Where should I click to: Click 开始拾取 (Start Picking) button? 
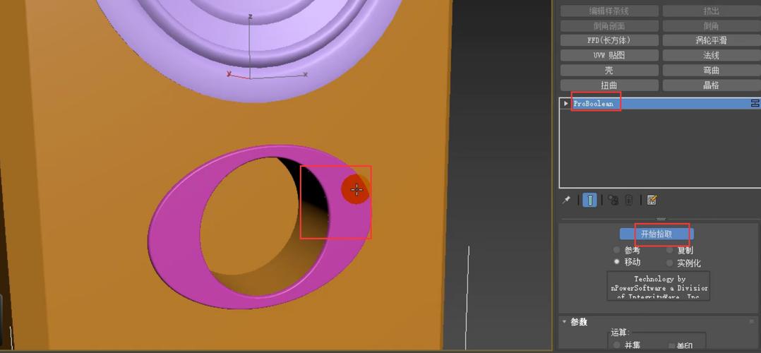(x=657, y=234)
